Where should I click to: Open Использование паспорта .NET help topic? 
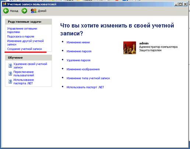[x=24, y=82]
